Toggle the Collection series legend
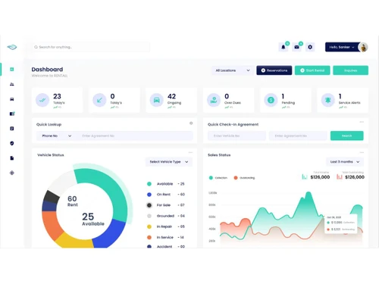Image resolution: width=379 pixels, height=284 pixels. coord(218,178)
